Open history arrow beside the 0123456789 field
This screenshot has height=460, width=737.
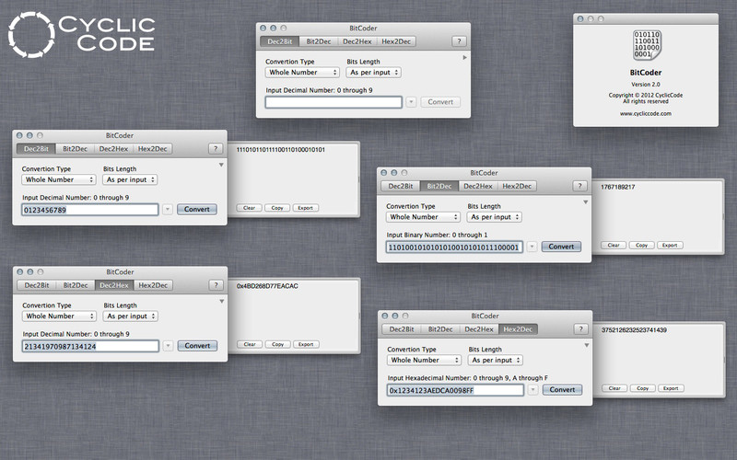(168, 210)
